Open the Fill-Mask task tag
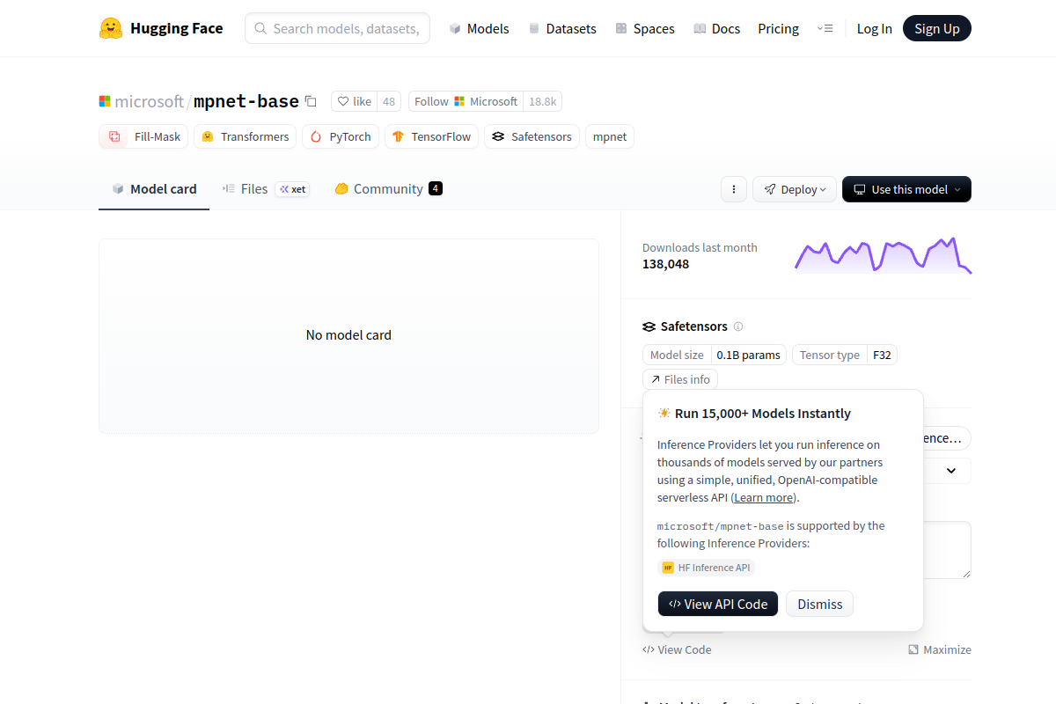The height and width of the screenshot is (704, 1056). pyautogui.click(x=143, y=136)
